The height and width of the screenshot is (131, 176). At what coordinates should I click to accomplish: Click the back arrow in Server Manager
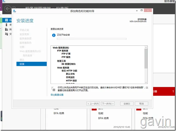point(8,9)
